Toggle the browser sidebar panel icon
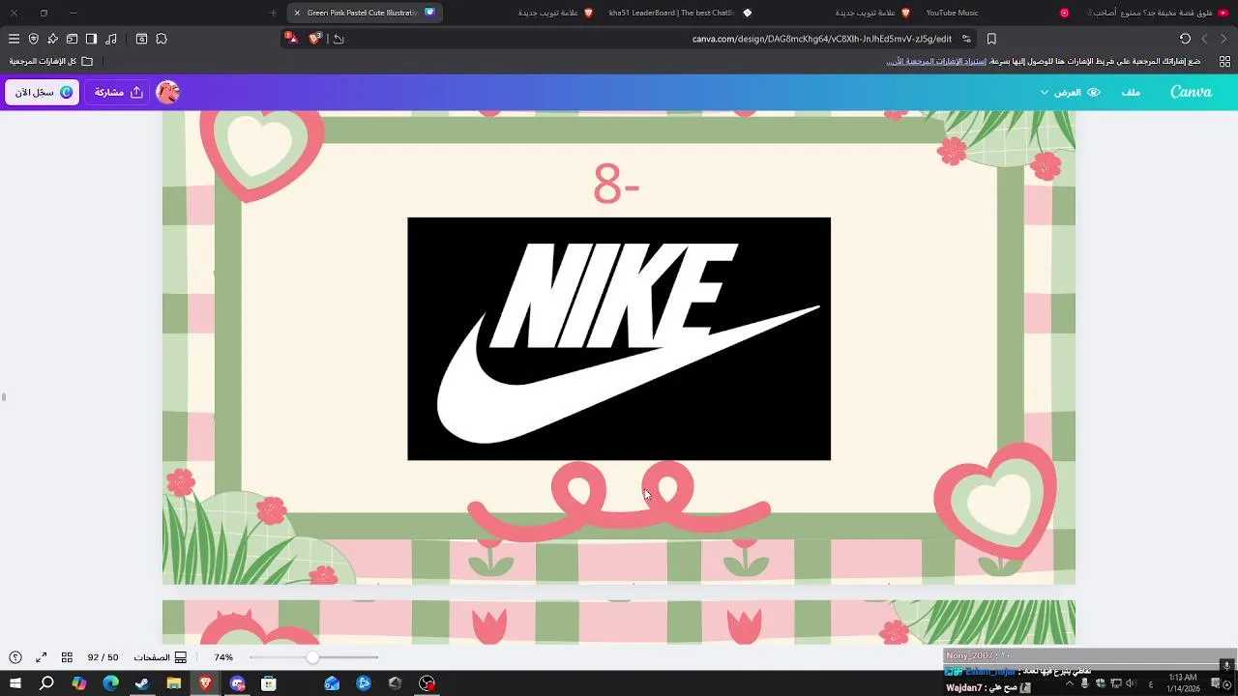The image size is (1238, 696). 91,39
